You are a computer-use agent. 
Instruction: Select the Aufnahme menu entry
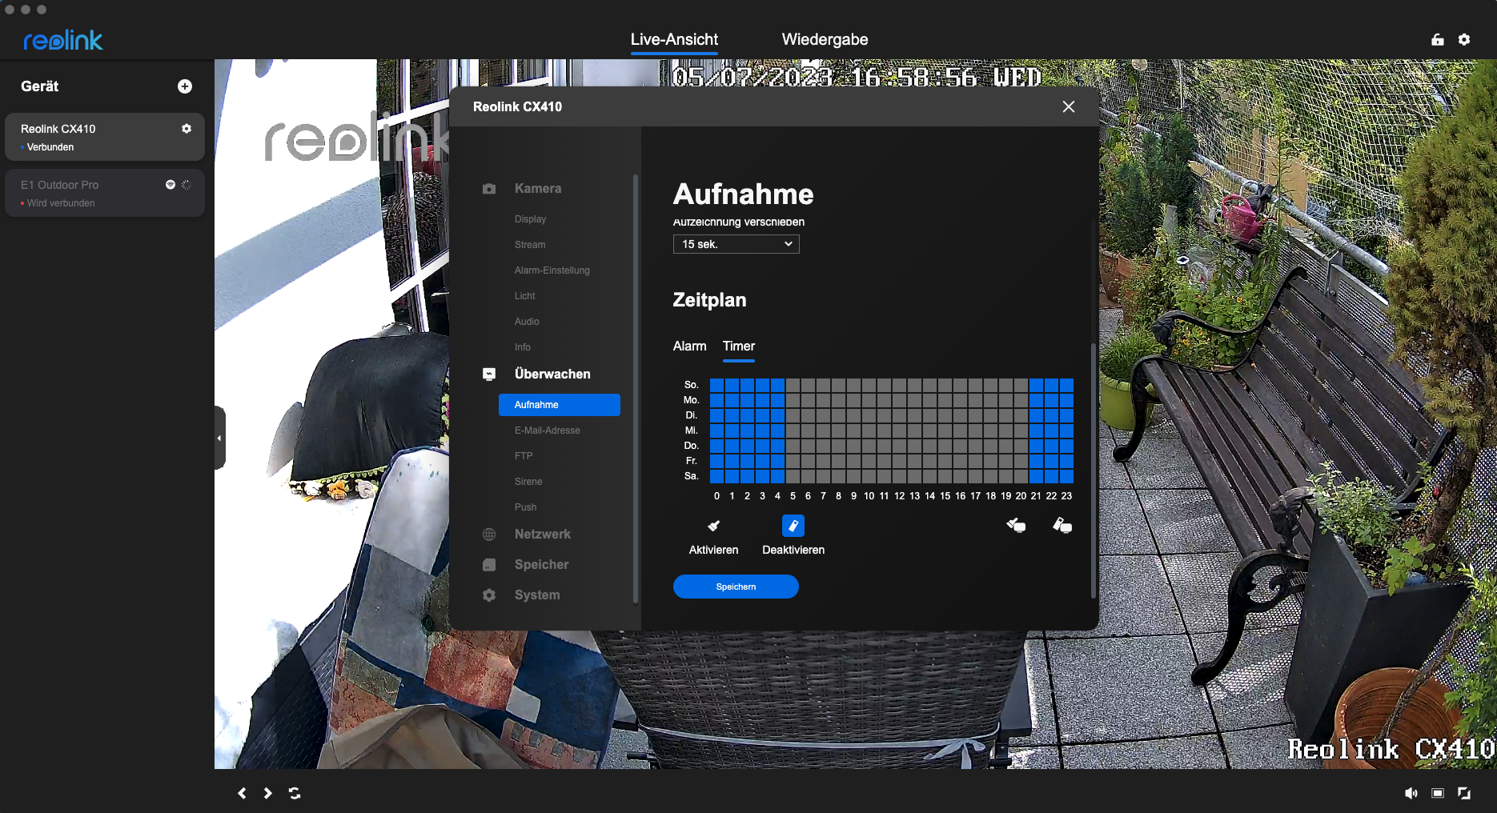tap(560, 405)
